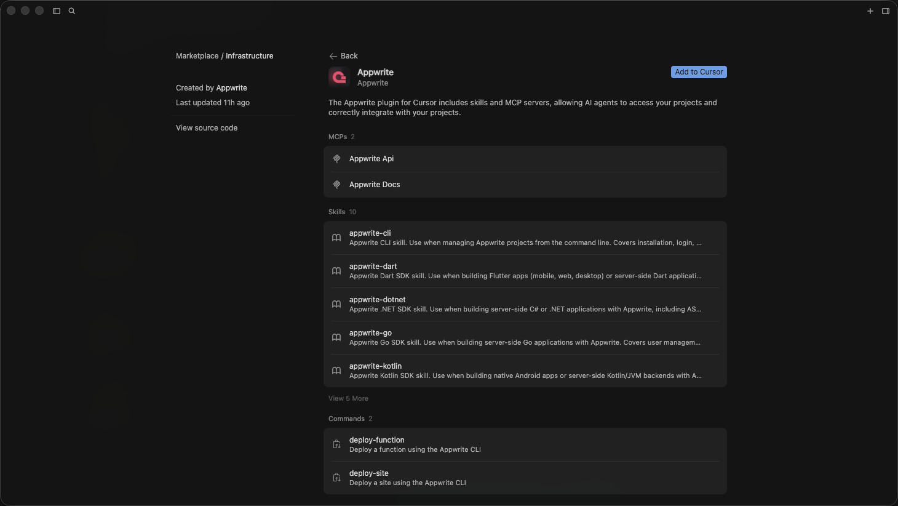Viewport: 898px width, 506px height.
Task: Select the appwrite-dotnet skill book icon
Action: tap(336, 304)
